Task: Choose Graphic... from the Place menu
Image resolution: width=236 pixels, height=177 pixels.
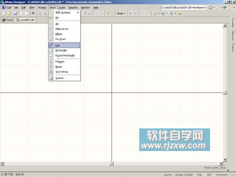Action: tap(64, 78)
